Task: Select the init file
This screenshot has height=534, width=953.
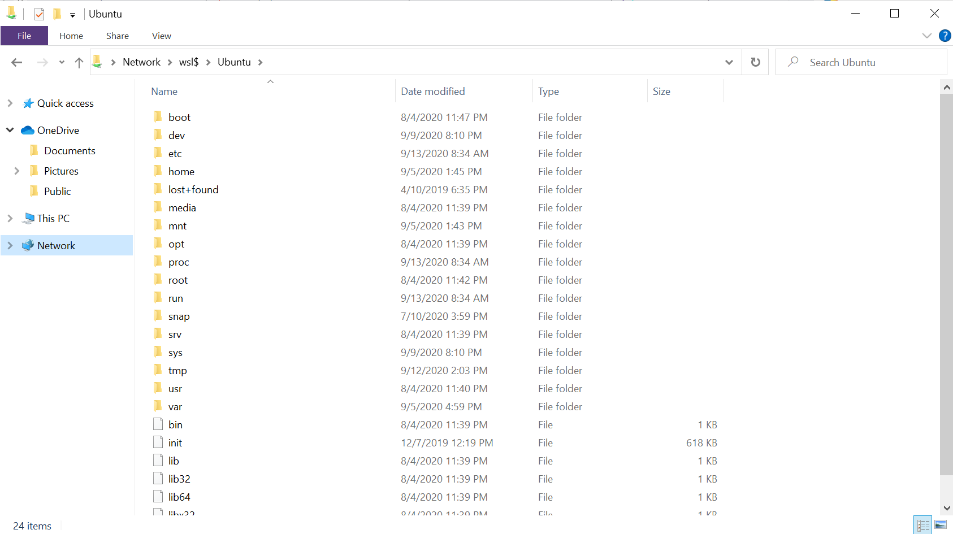Action: coord(175,443)
